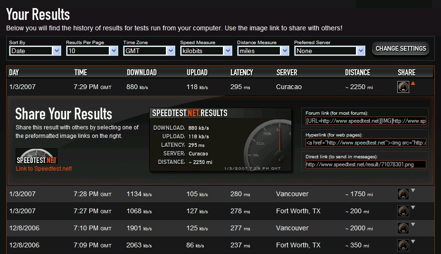Image resolution: width=441 pixels, height=254 pixels.
Task: Click the 280 ms latency value
Action: (240, 194)
